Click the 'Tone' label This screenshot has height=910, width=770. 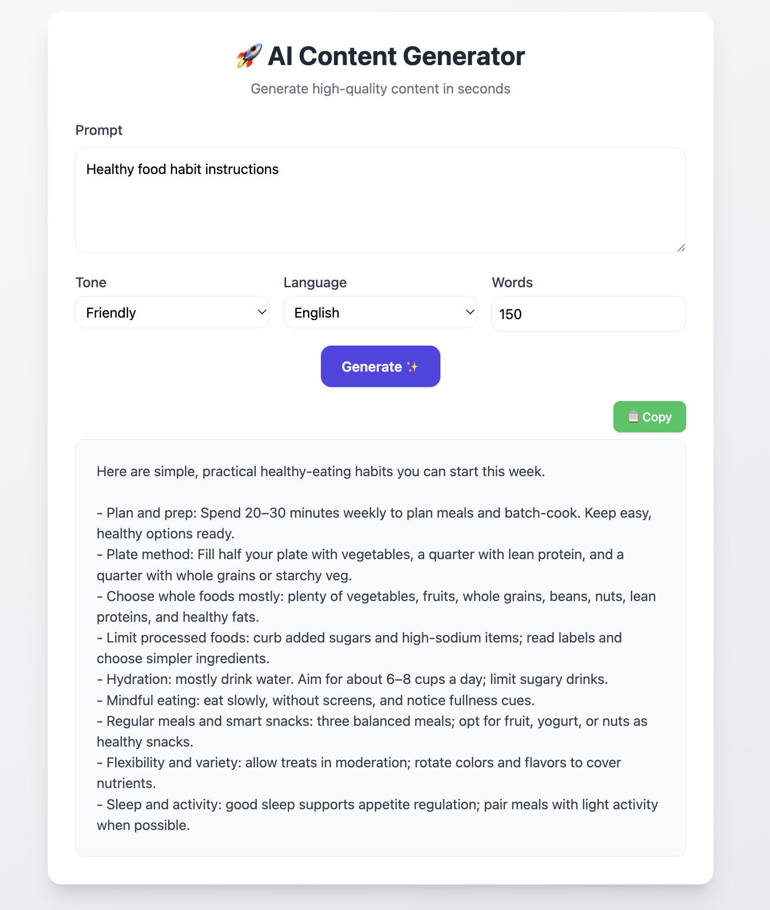coord(91,282)
